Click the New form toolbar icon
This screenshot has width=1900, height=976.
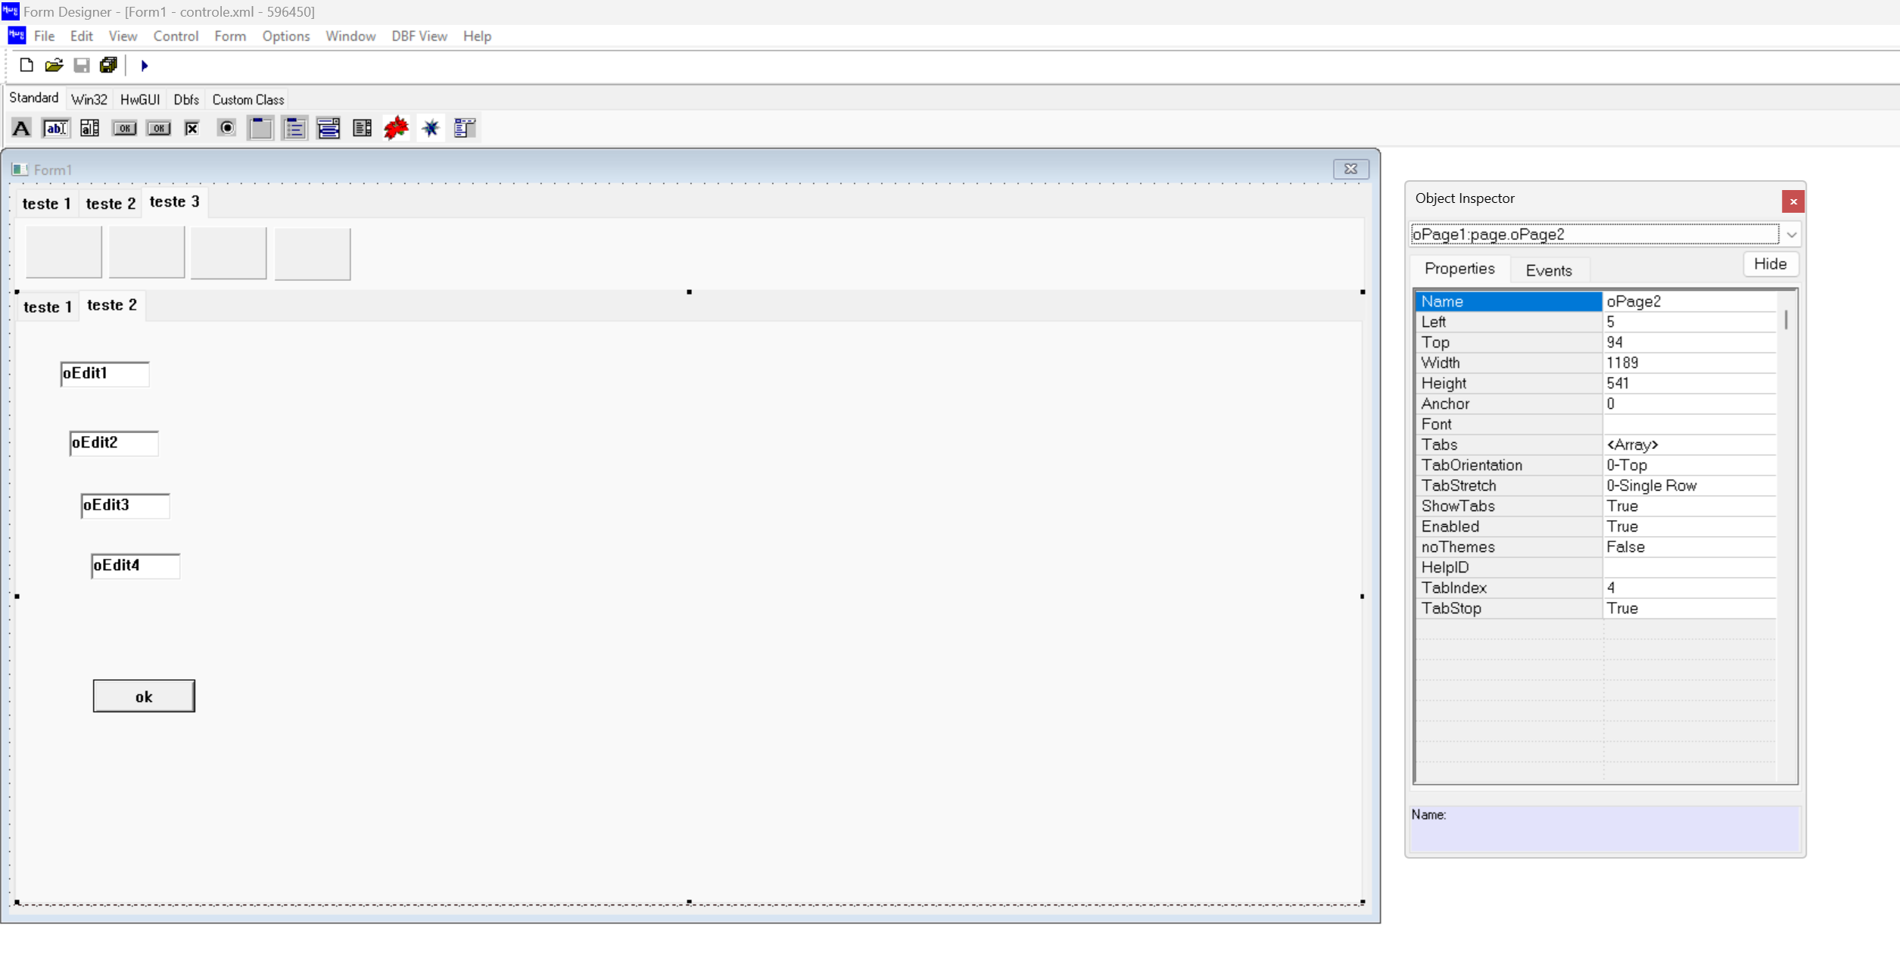(x=26, y=65)
